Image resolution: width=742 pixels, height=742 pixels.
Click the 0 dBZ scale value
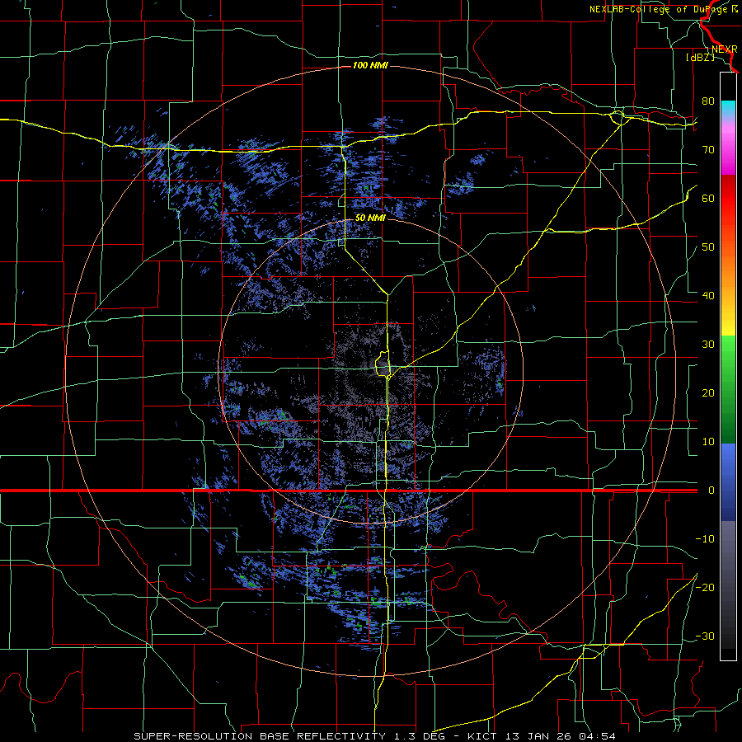tap(711, 491)
